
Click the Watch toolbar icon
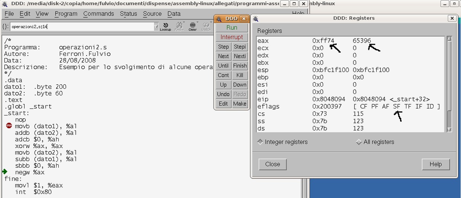point(206,26)
